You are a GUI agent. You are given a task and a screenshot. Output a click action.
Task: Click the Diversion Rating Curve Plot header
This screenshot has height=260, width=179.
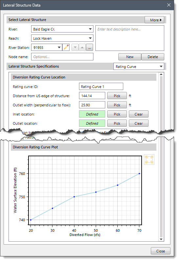pos(84,147)
